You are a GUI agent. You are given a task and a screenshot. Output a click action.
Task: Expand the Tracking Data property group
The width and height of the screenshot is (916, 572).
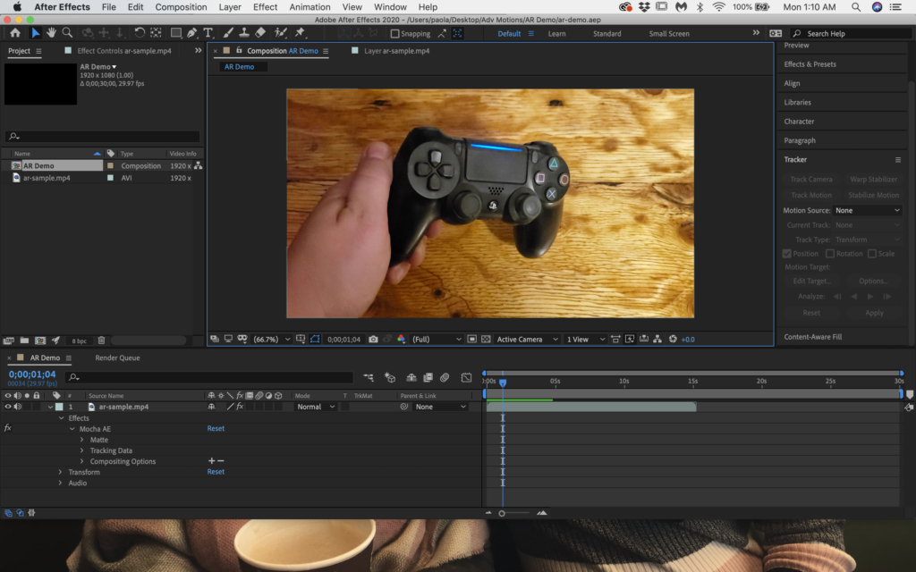click(83, 450)
